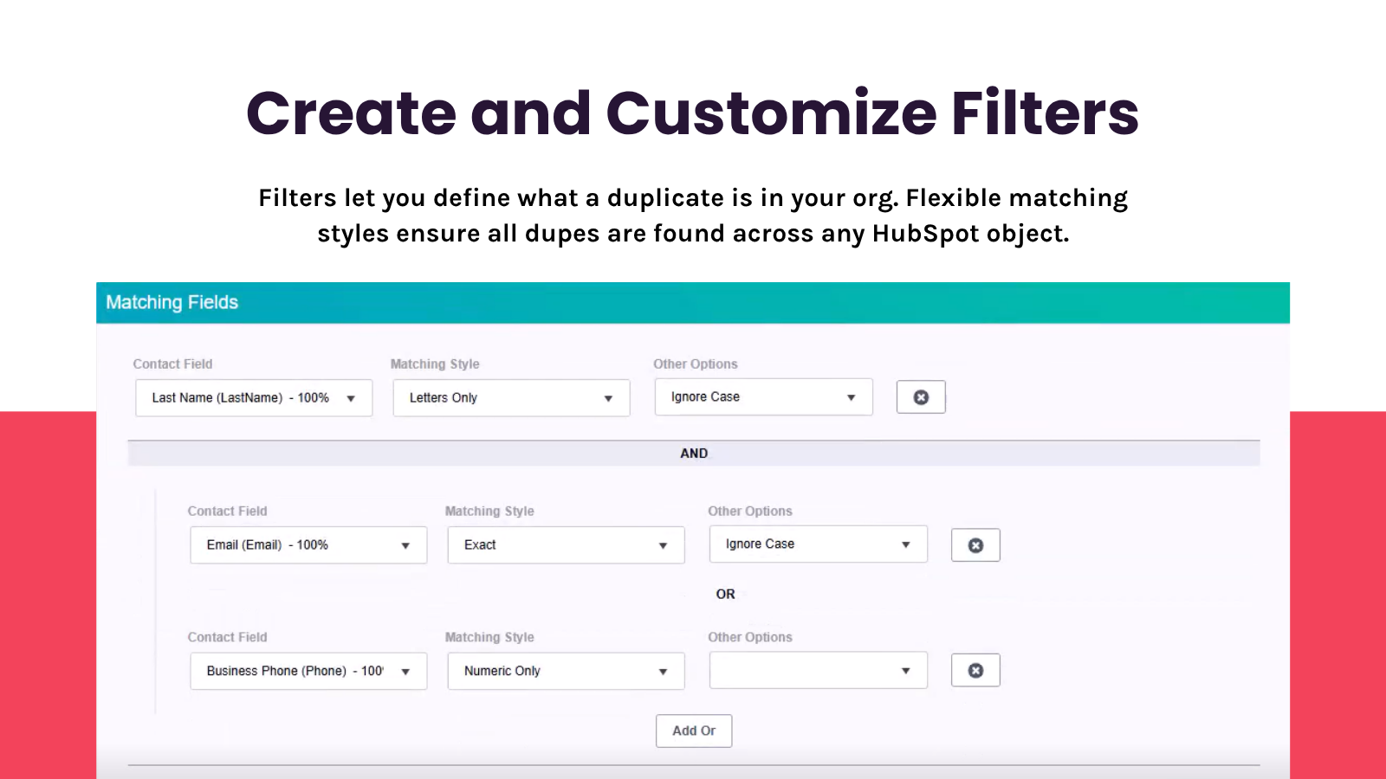Open Ignore Case dropdown in Last Name row
Viewport: 1386px width, 779px height.
pyautogui.click(x=763, y=397)
